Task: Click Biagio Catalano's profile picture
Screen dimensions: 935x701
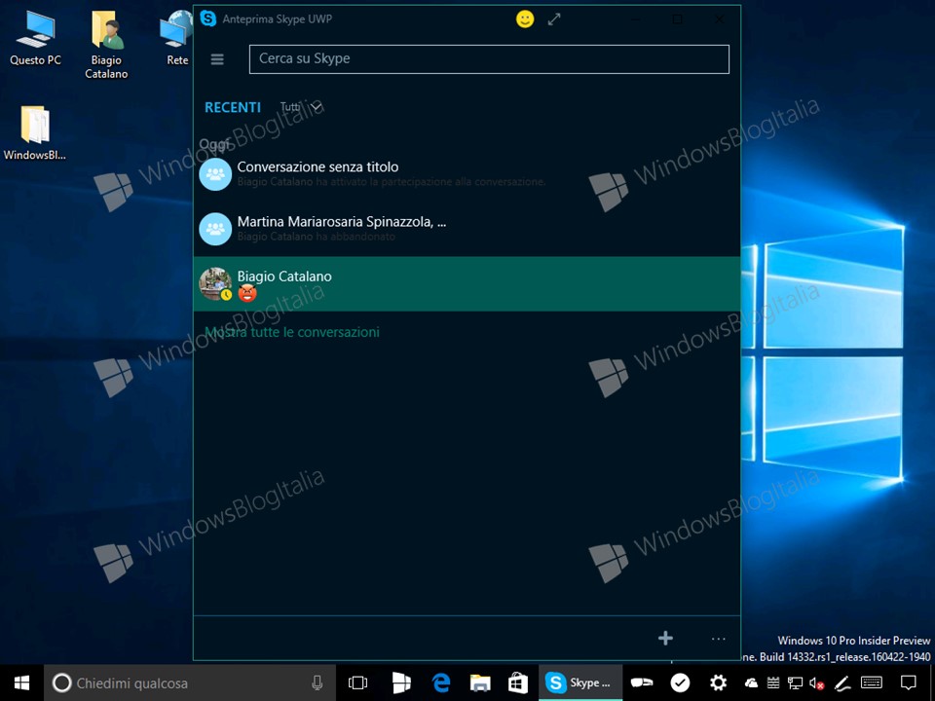Action: tap(214, 283)
